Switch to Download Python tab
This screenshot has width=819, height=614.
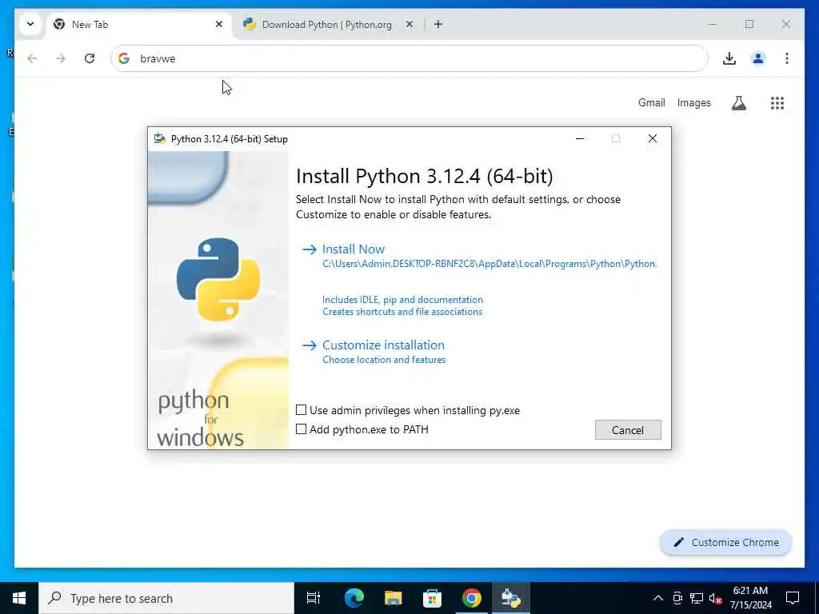pyautogui.click(x=326, y=25)
